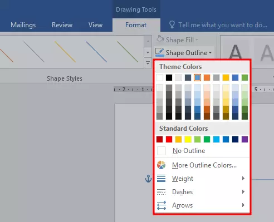The width and height of the screenshot is (274, 222).
Task: Open the Shape Fill paint bucket icon
Action: 160,40
